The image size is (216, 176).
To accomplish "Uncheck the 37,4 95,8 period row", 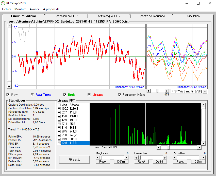I will [x=59, y=124].
